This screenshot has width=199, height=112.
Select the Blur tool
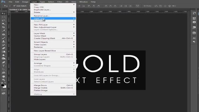(x=3, y=55)
